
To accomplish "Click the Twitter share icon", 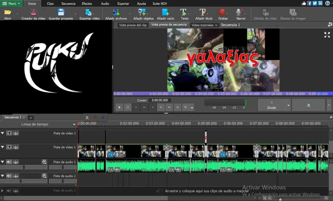I will (315, 3).
